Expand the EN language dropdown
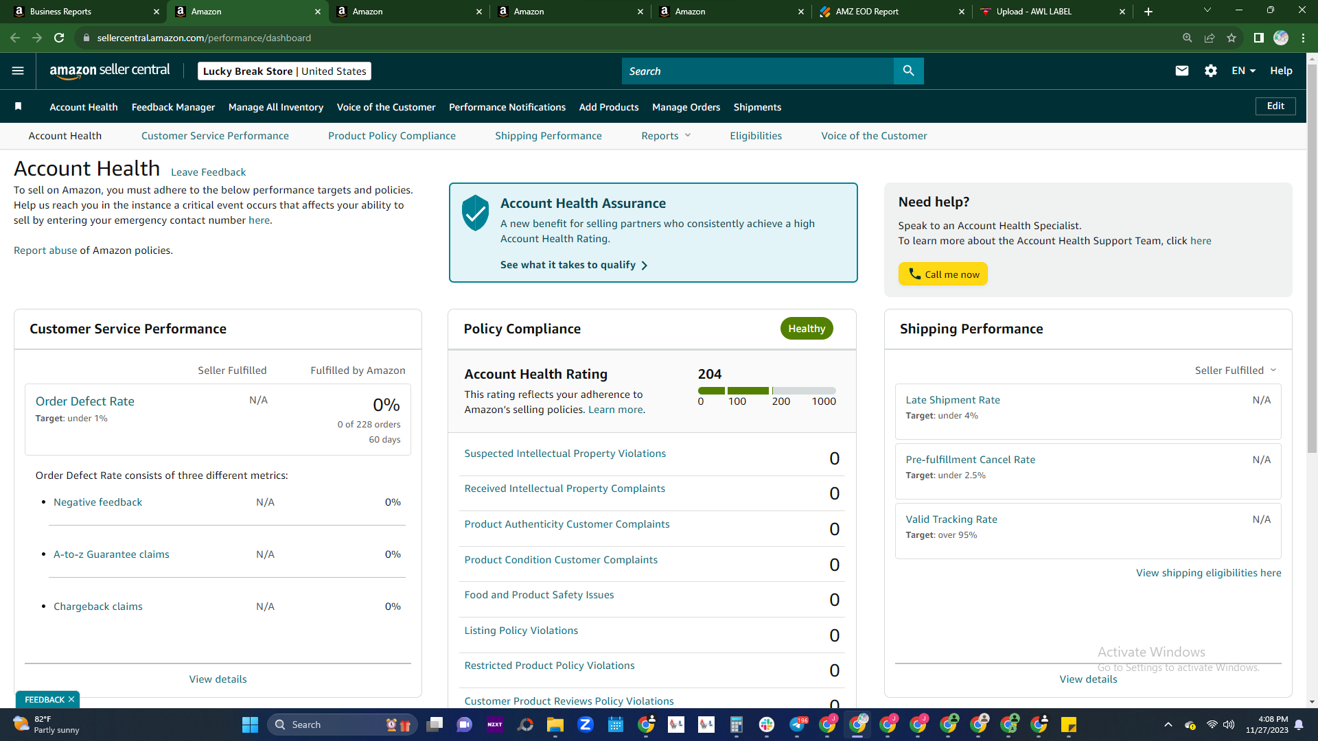The image size is (1318, 741). click(1243, 71)
